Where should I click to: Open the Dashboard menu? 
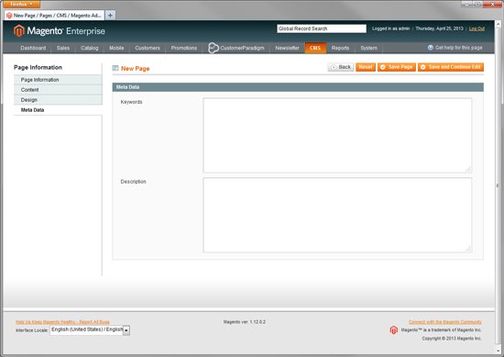coord(33,48)
